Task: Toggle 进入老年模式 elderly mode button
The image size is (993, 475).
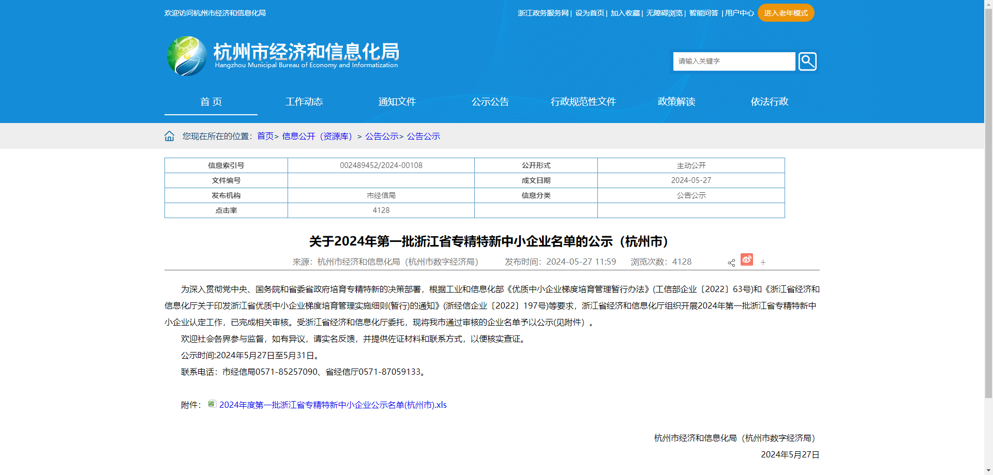Action: [x=786, y=13]
